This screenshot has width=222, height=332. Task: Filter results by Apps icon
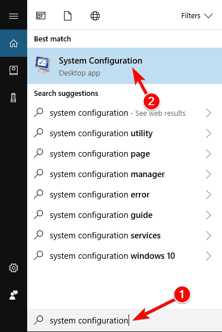[41, 16]
